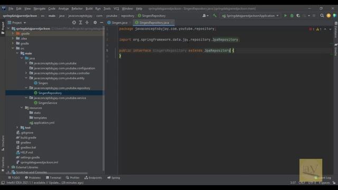
Task: Open the Endpoints tool window
Action: (x=93, y=178)
